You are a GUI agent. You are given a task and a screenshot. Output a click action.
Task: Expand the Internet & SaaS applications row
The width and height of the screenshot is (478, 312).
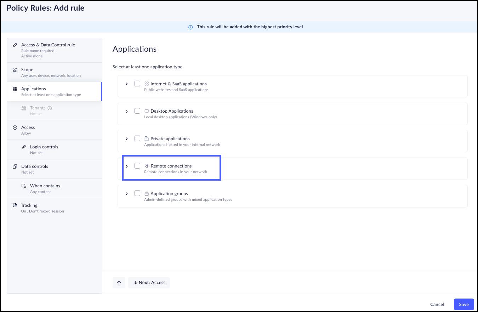[127, 84]
